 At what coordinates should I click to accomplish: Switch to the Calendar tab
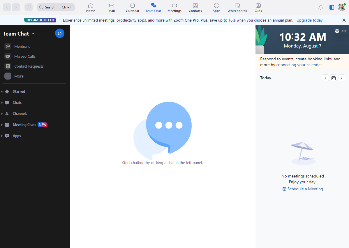point(133,8)
